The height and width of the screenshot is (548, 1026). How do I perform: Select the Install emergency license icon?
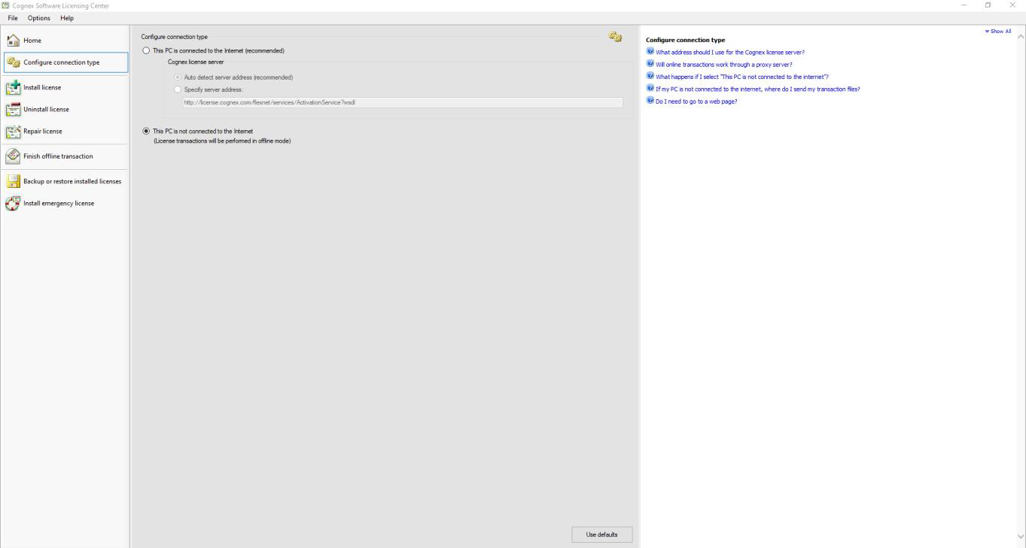13,203
